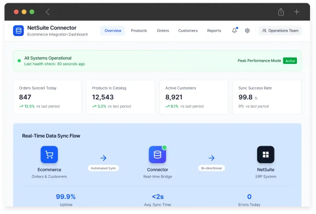
Task: Open the notifications bell icon
Action: pos(234,31)
